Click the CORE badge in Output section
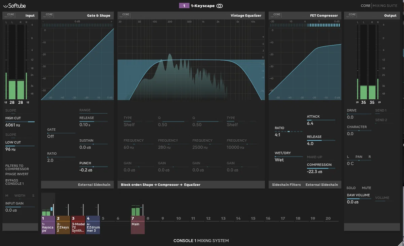Viewport: 404px width, 246px height. (352, 15)
